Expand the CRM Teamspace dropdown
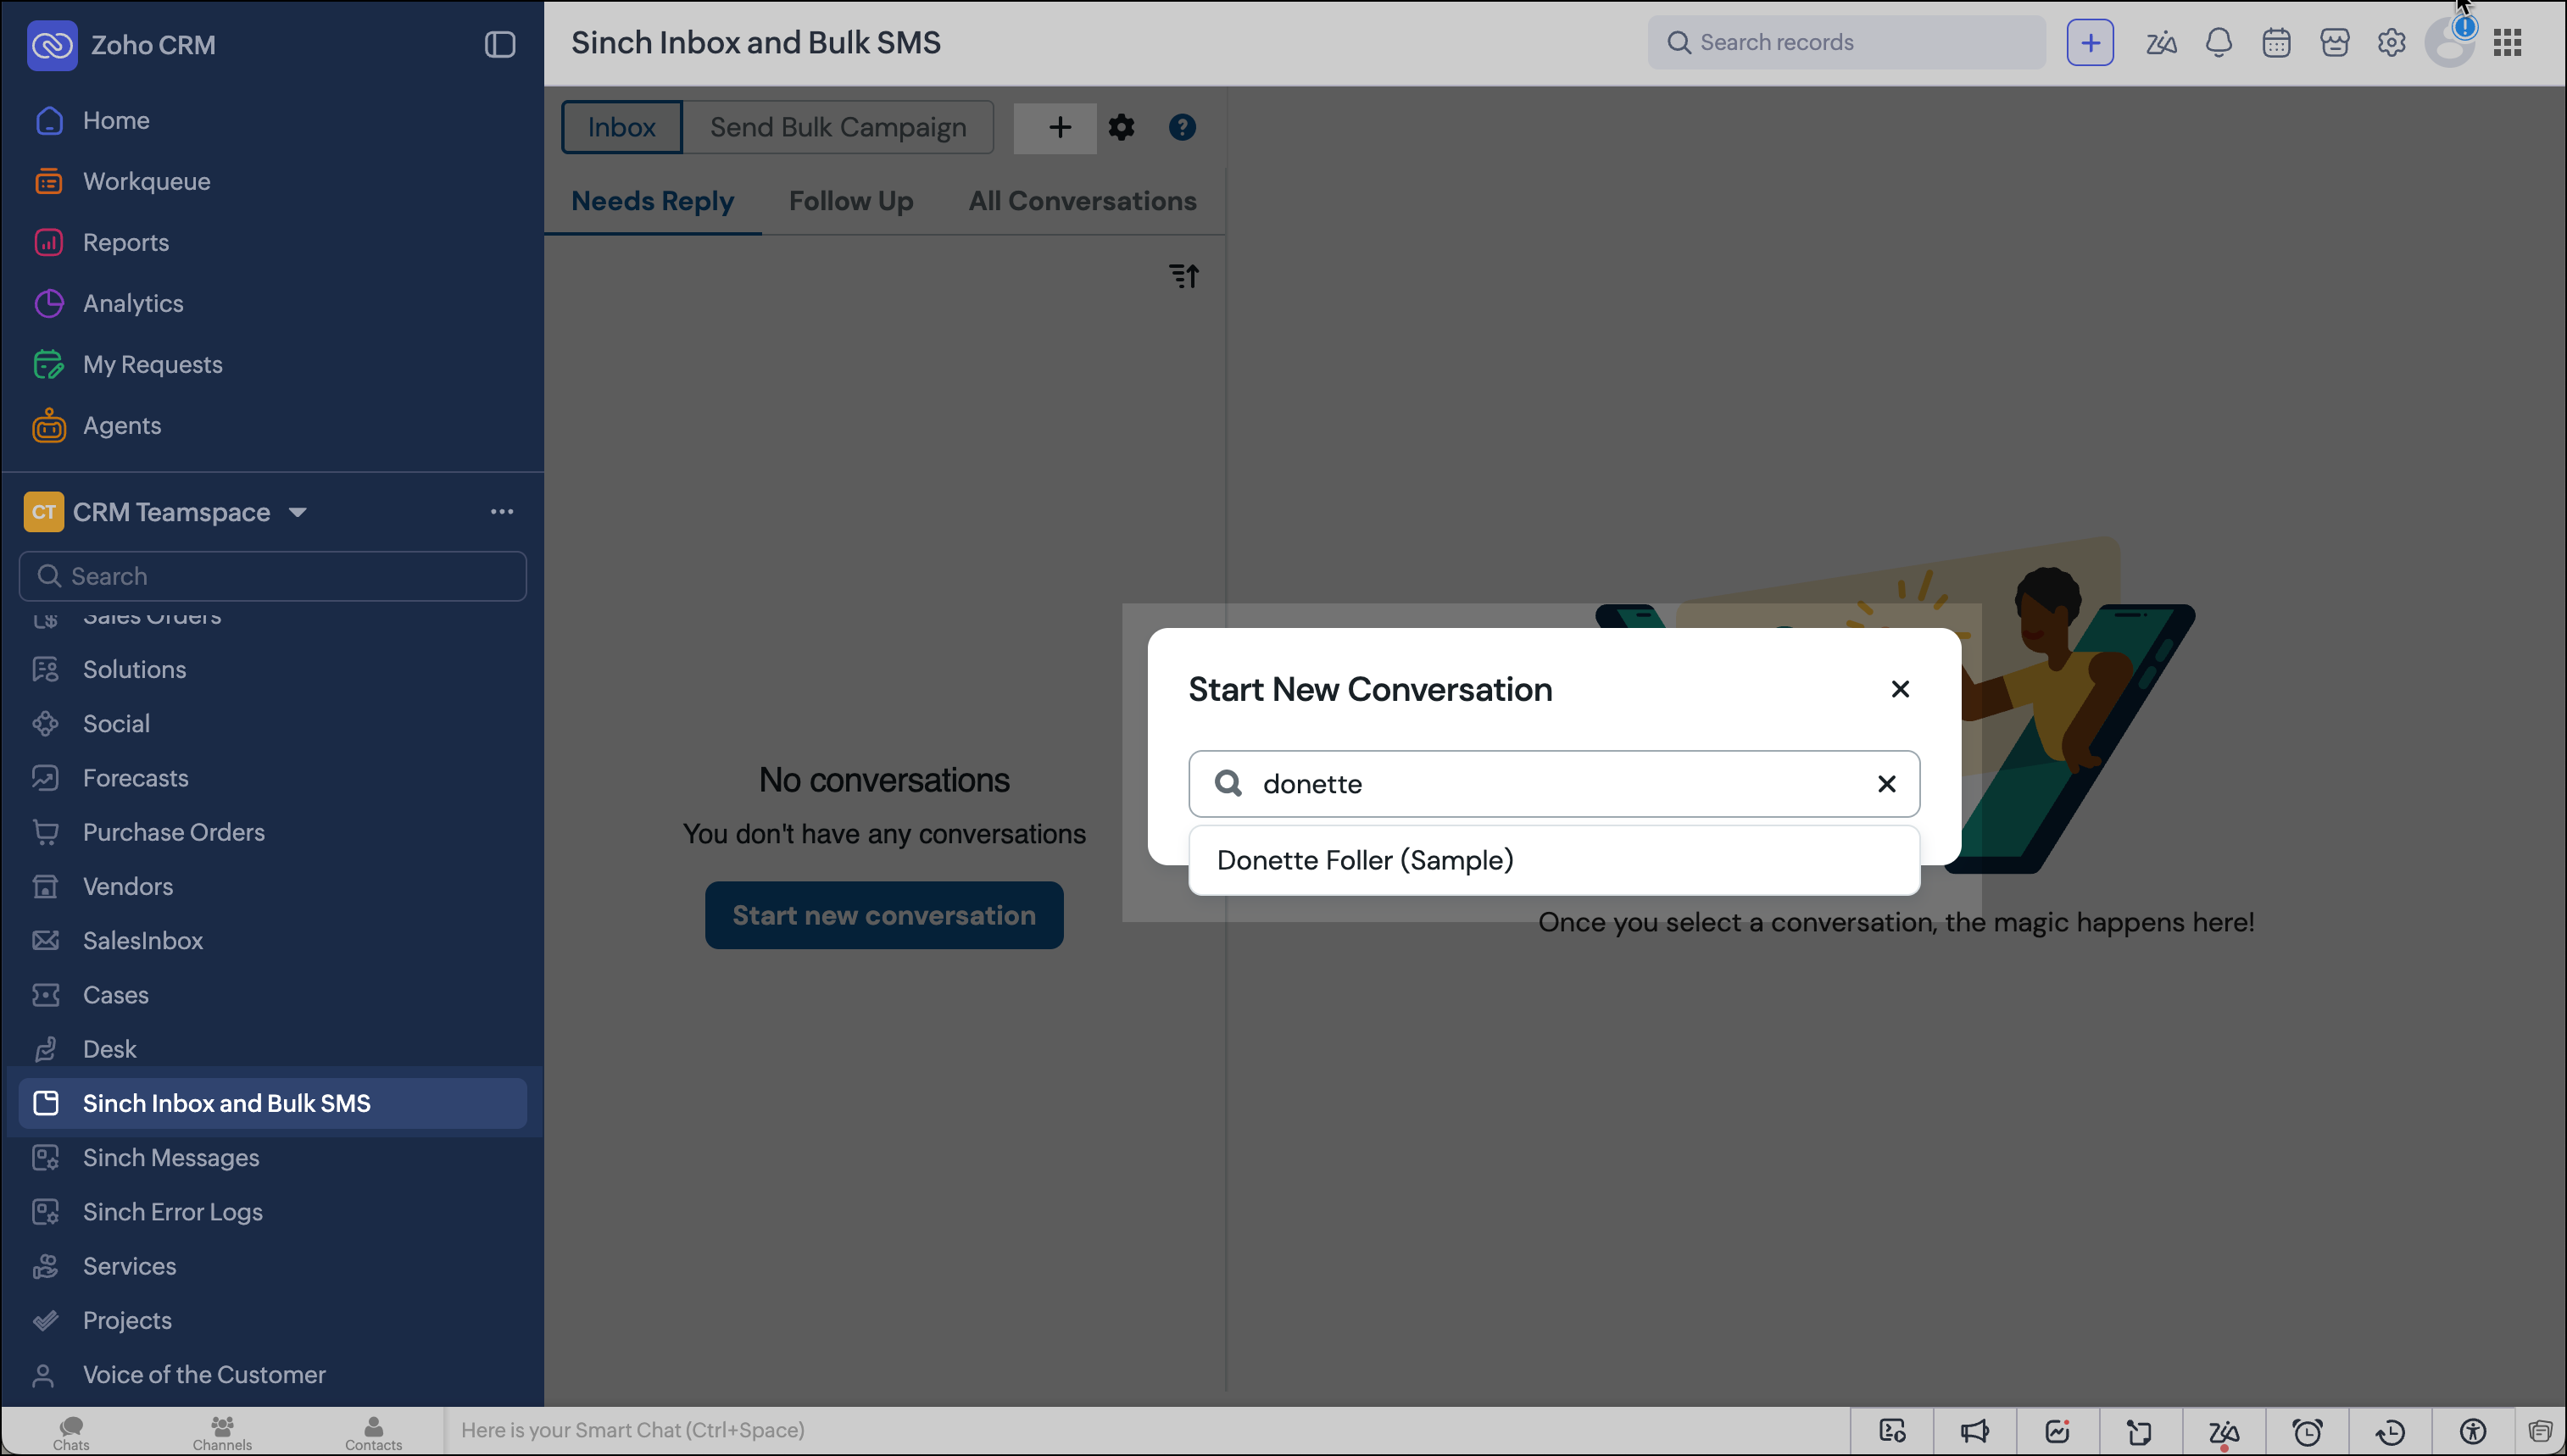This screenshot has width=2567, height=1456. [x=298, y=513]
